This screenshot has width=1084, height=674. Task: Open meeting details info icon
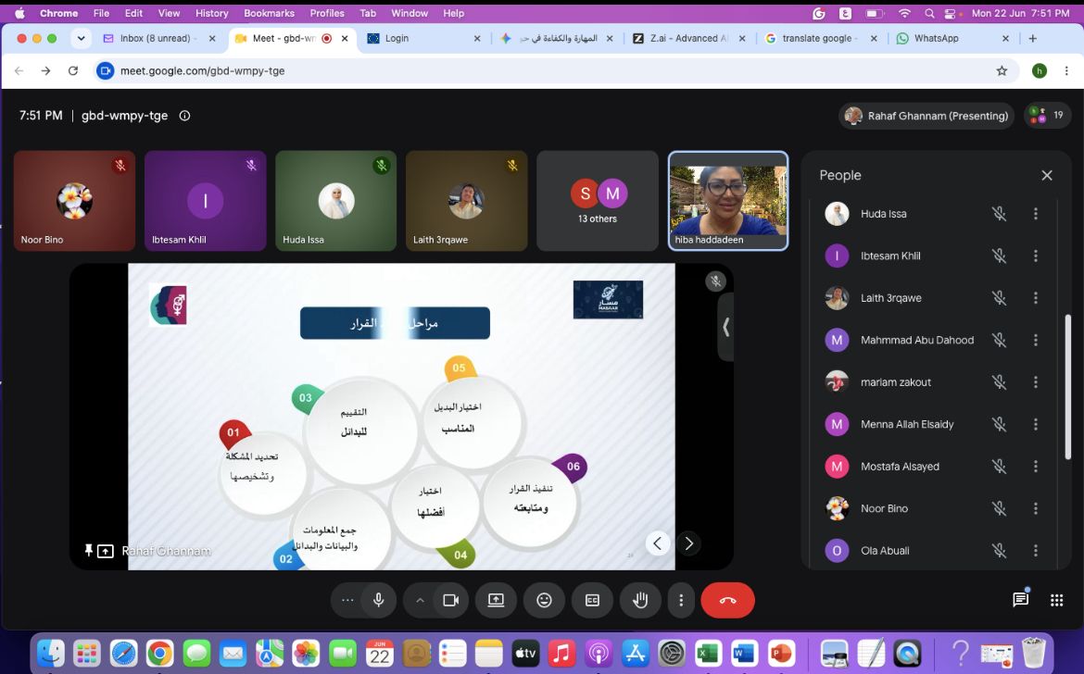pos(184,116)
